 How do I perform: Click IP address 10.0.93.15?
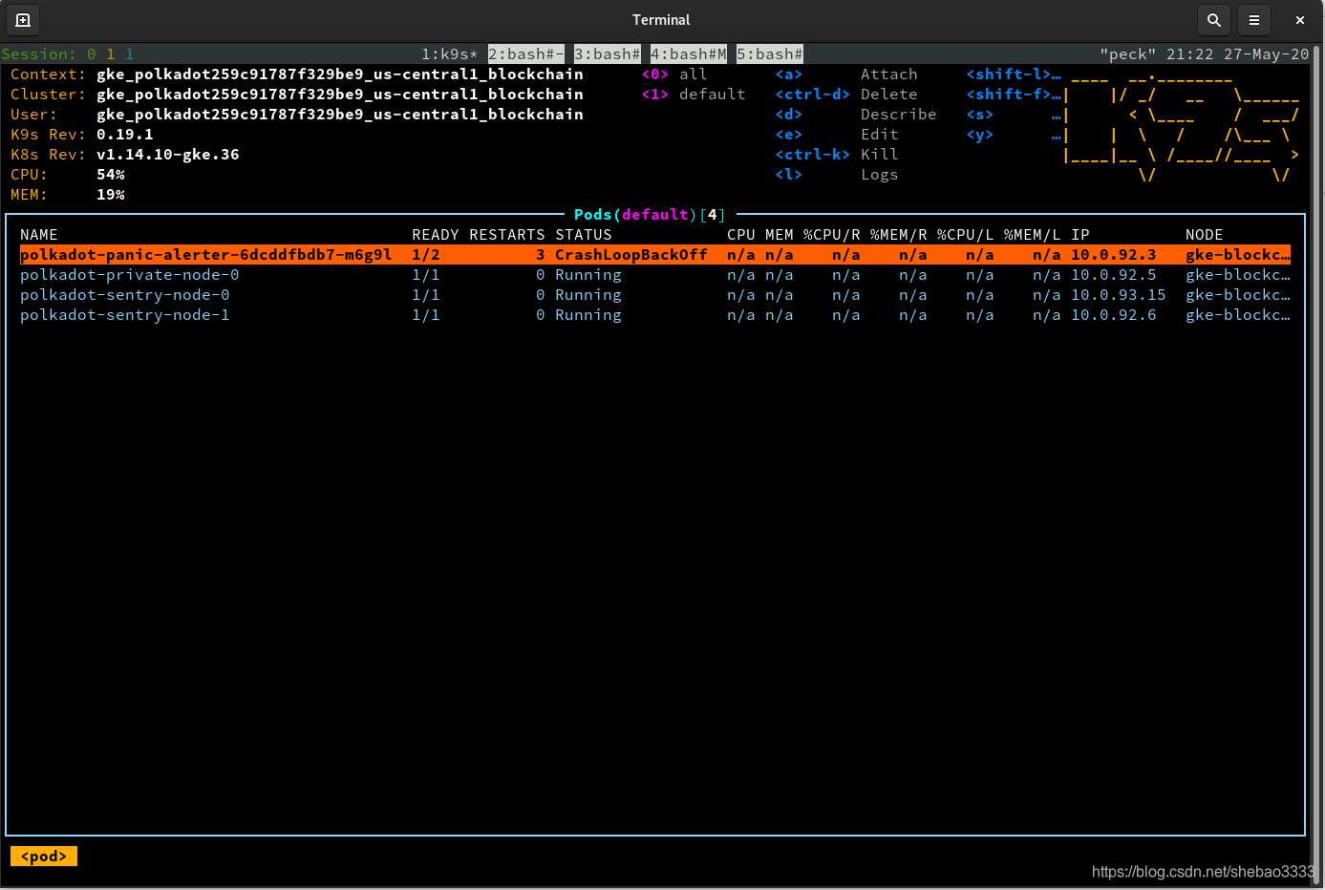(1119, 295)
